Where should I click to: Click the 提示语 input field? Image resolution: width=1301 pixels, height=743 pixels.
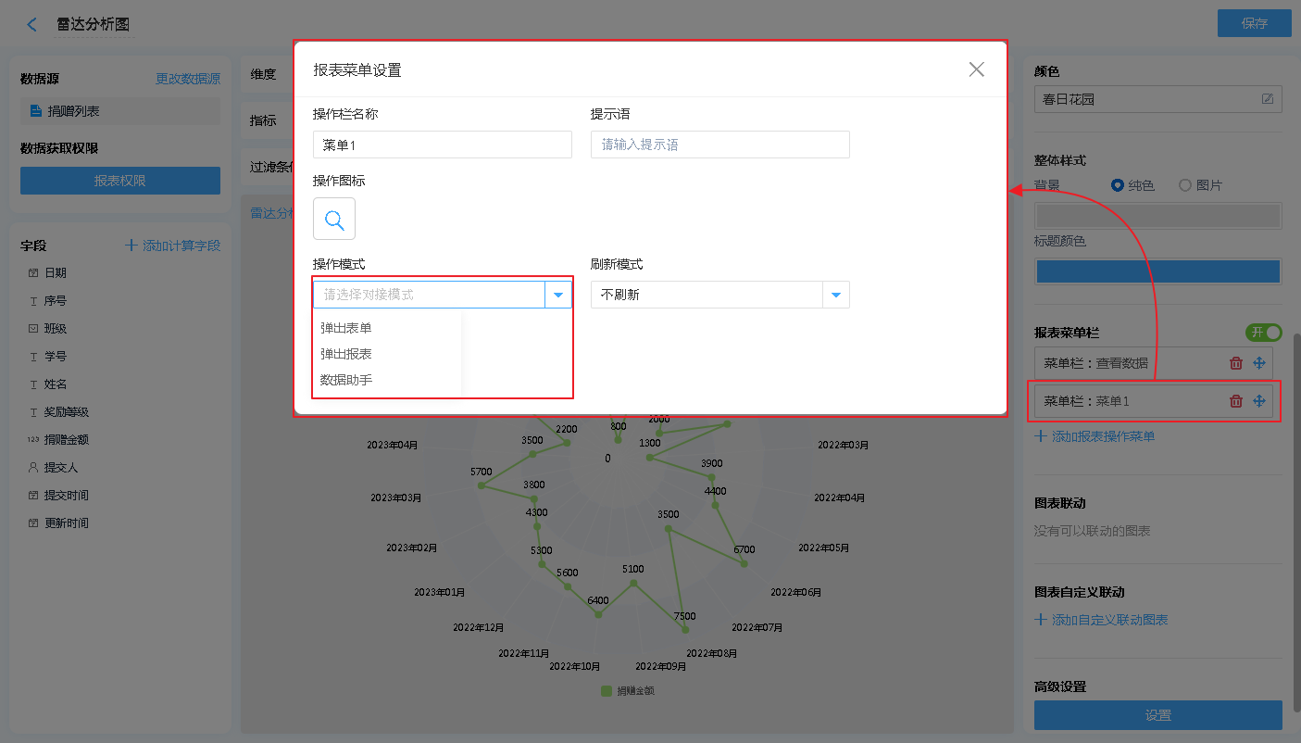coord(719,145)
